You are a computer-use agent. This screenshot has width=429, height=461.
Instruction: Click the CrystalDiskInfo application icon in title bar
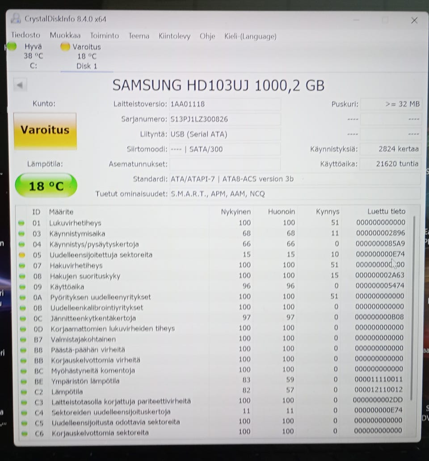click(x=16, y=18)
